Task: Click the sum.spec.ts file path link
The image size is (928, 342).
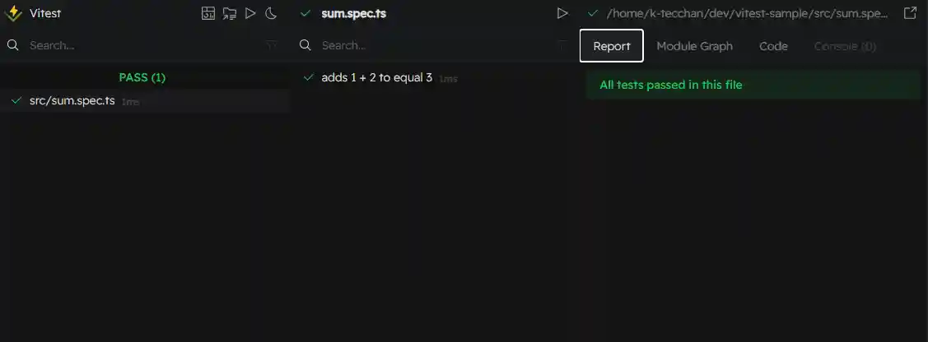Action: [x=749, y=13]
